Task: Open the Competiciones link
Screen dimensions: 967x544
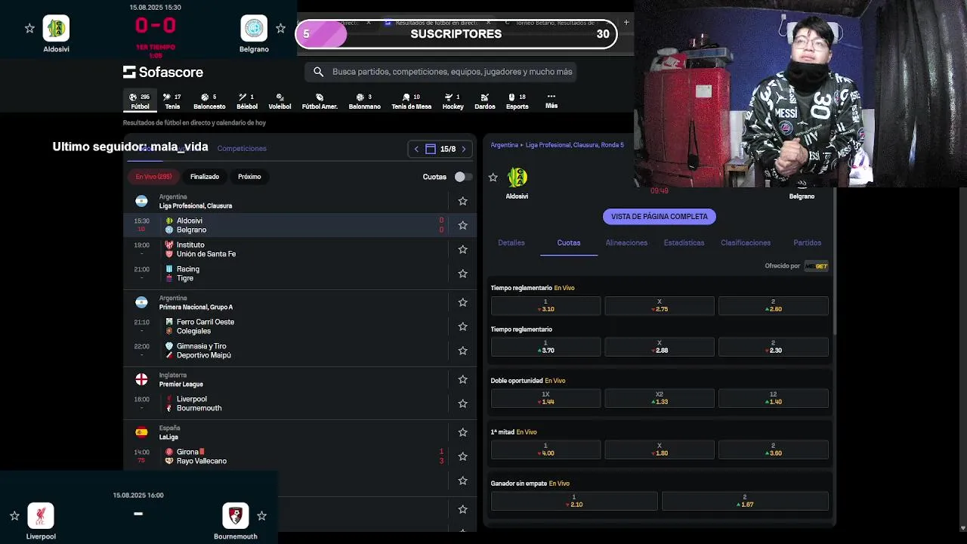Action: tap(242, 149)
